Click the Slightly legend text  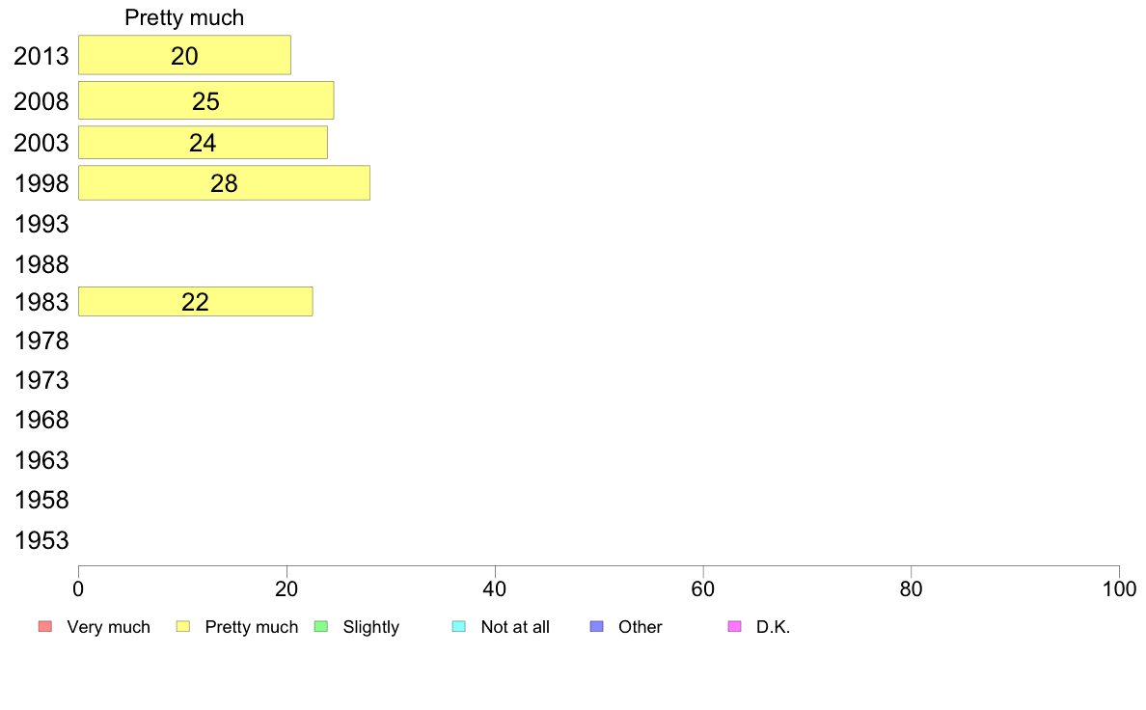(x=371, y=627)
